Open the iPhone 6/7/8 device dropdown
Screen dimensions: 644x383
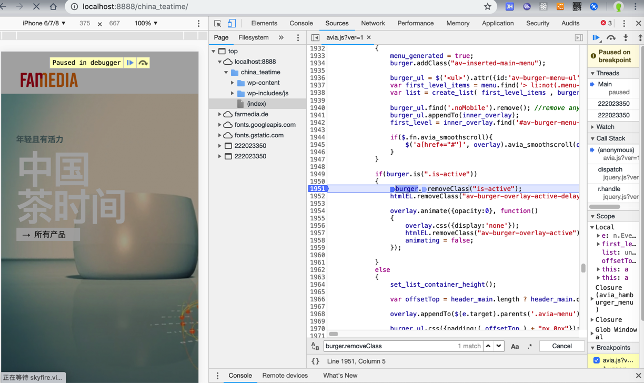[x=44, y=23]
